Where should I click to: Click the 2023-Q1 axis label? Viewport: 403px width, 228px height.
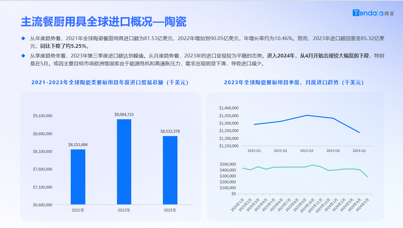254,151
